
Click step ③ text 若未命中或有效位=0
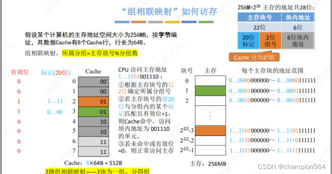[146, 147]
